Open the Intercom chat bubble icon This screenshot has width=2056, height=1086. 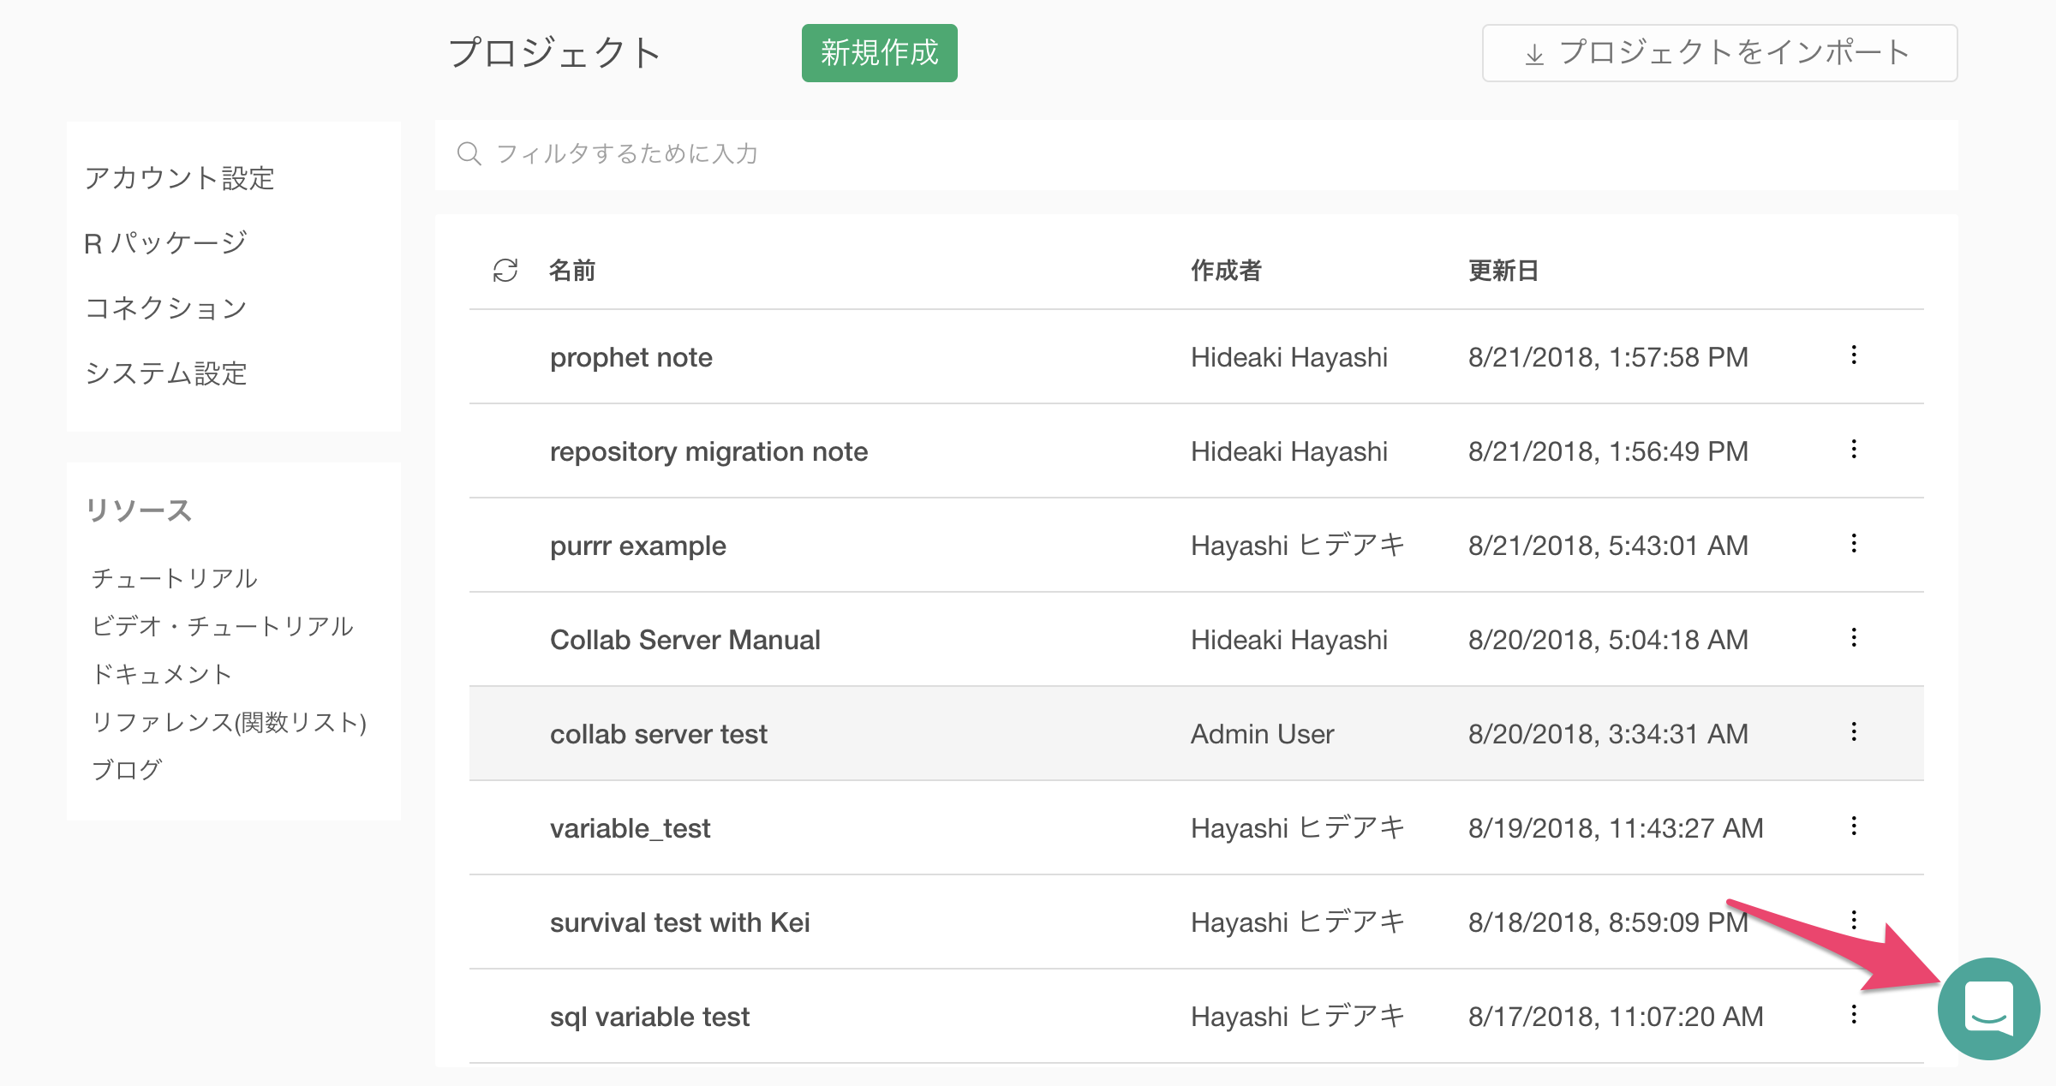coord(1988,1009)
